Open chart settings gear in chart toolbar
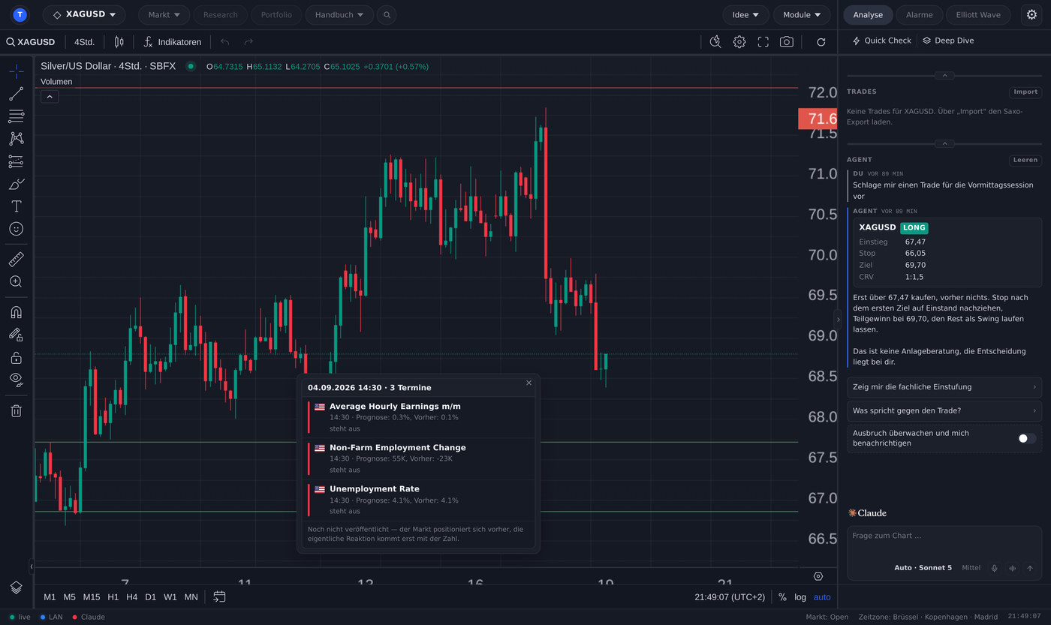The width and height of the screenshot is (1051, 625). point(739,42)
